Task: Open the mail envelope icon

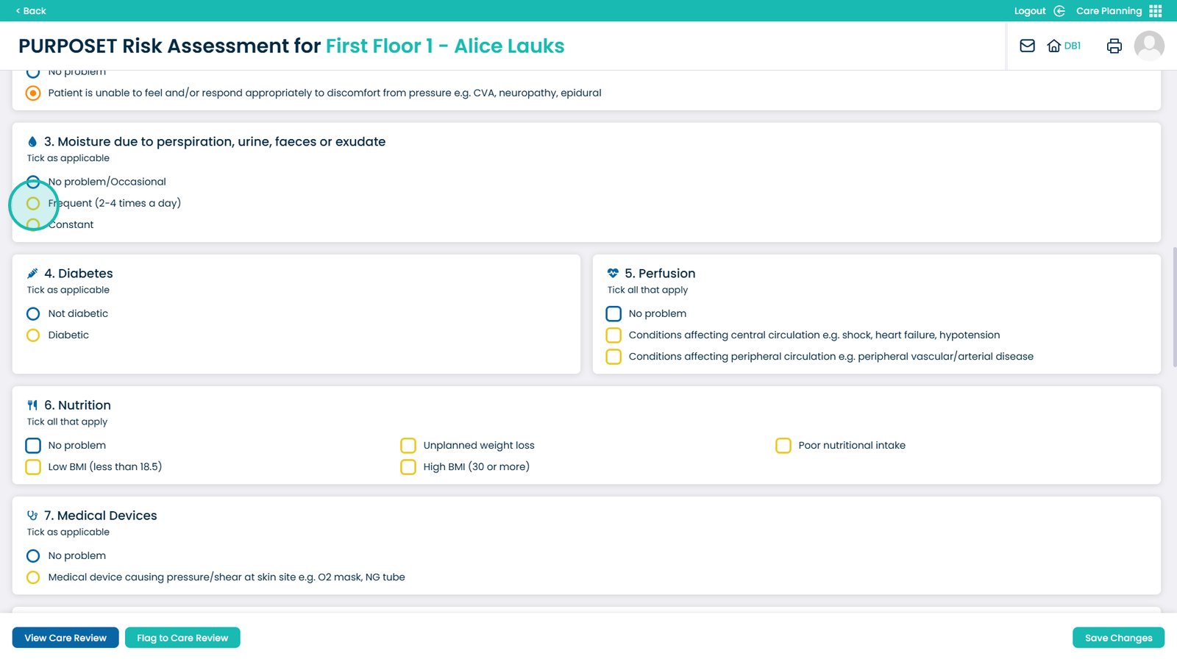Action: pos(1027,46)
